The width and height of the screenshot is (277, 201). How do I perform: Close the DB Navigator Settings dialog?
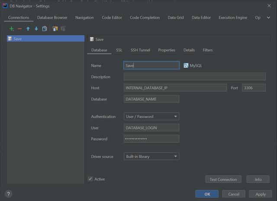tap(269, 6)
